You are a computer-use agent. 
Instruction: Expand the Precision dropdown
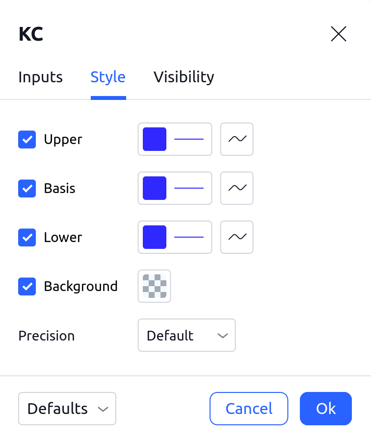coord(186,336)
